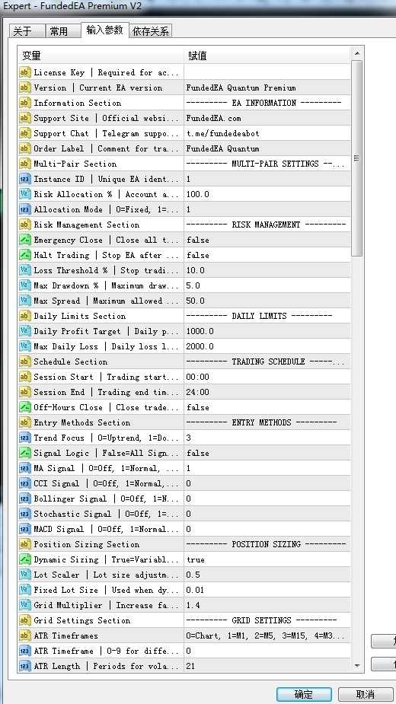Screen dimensions: 396x704
Task: Click the icon beside Support Chat
Action: (x=25, y=133)
